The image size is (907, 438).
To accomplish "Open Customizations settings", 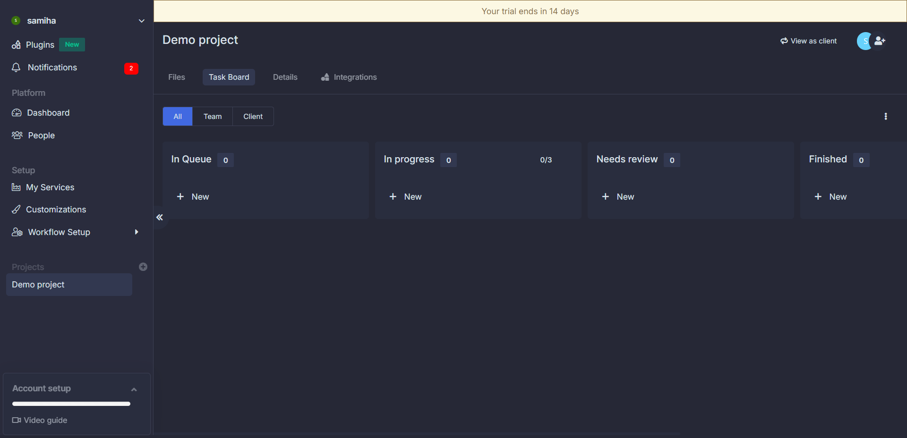I will pyautogui.click(x=56, y=210).
